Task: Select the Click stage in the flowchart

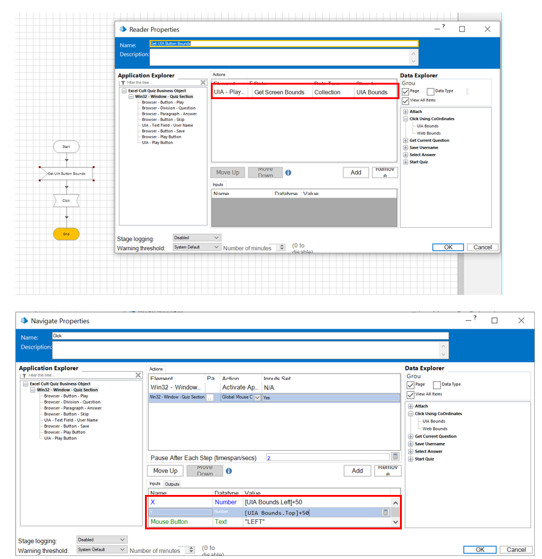Action: coord(66,201)
